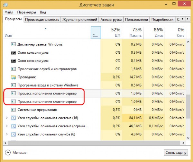Sort by the Память 73% column header
This screenshot has width=193, height=162.
click(x=133, y=32)
